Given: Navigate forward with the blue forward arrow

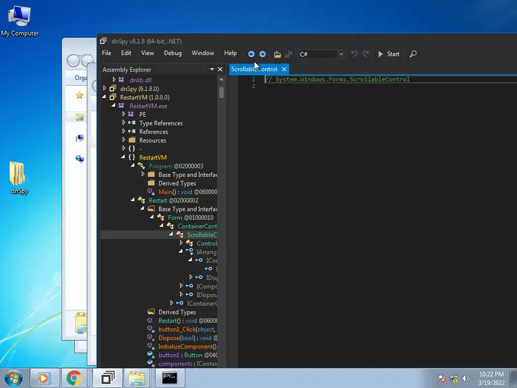Looking at the screenshot, I should click(x=263, y=54).
